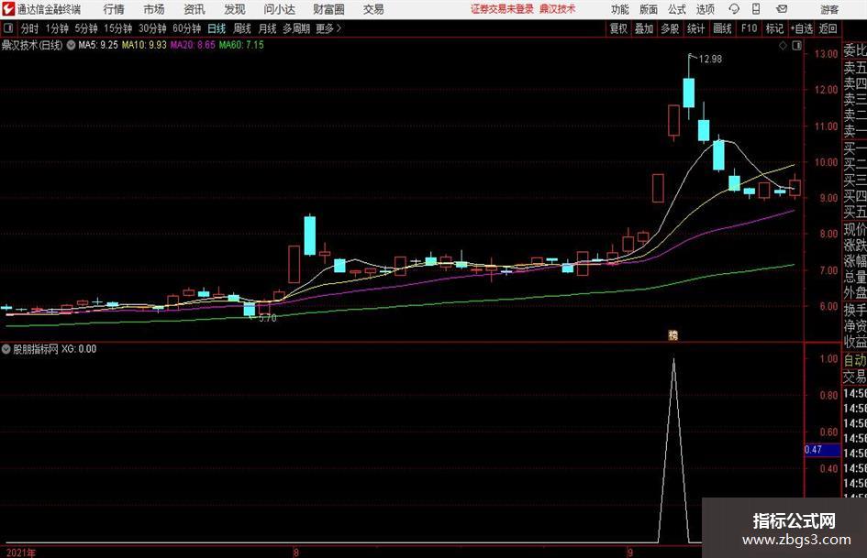Click the 委比 row in quote panel

tap(855, 51)
